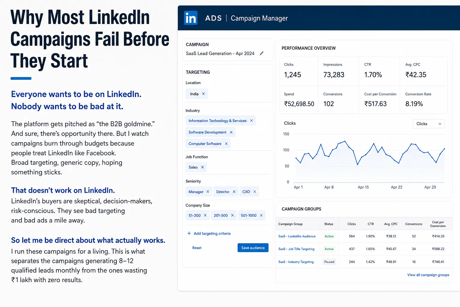Sort by Clicks column header in table

coord(352,224)
